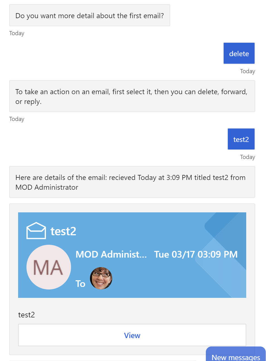Click the 'Today' label above the test2 chip
The height and width of the screenshot is (361, 266).
click(x=16, y=119)
